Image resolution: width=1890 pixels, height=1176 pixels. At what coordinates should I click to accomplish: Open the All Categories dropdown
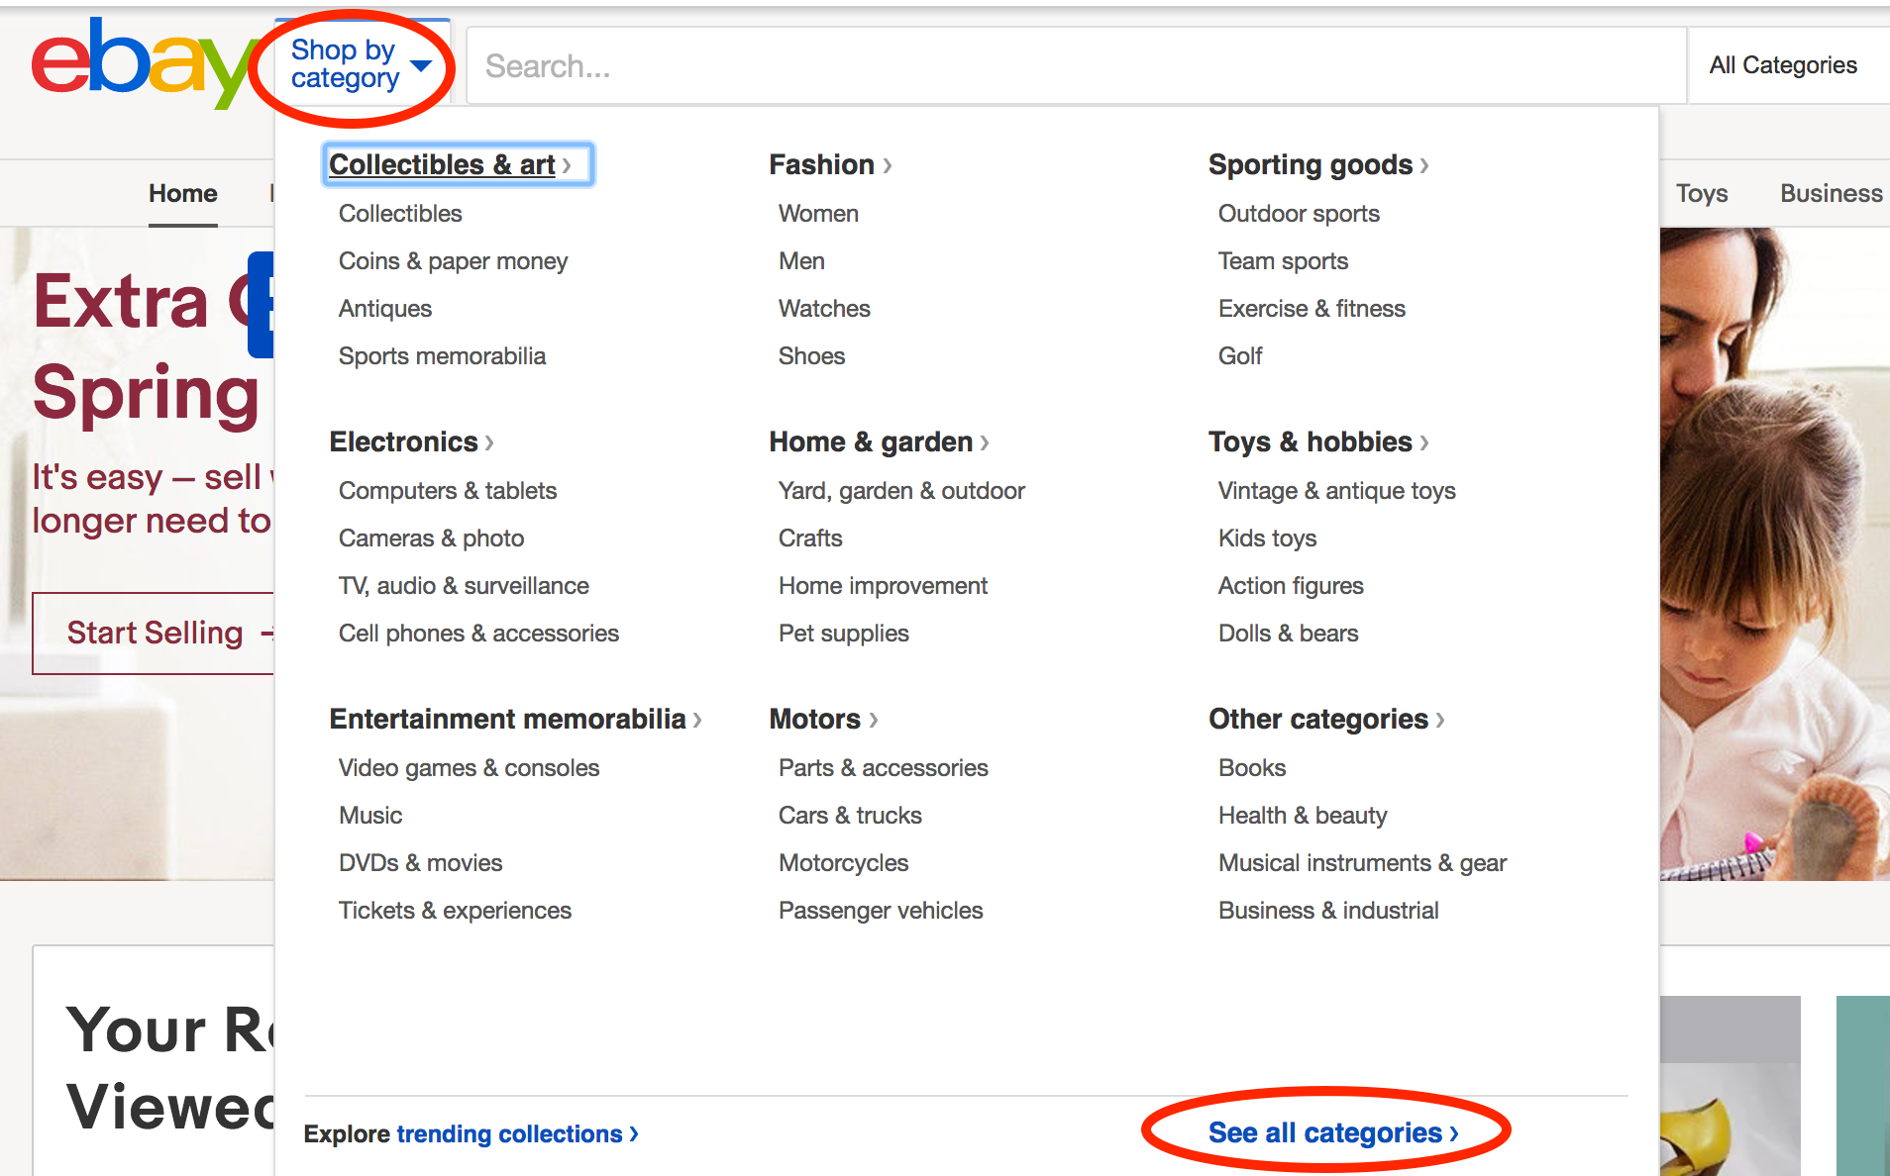pos(1782,65)
